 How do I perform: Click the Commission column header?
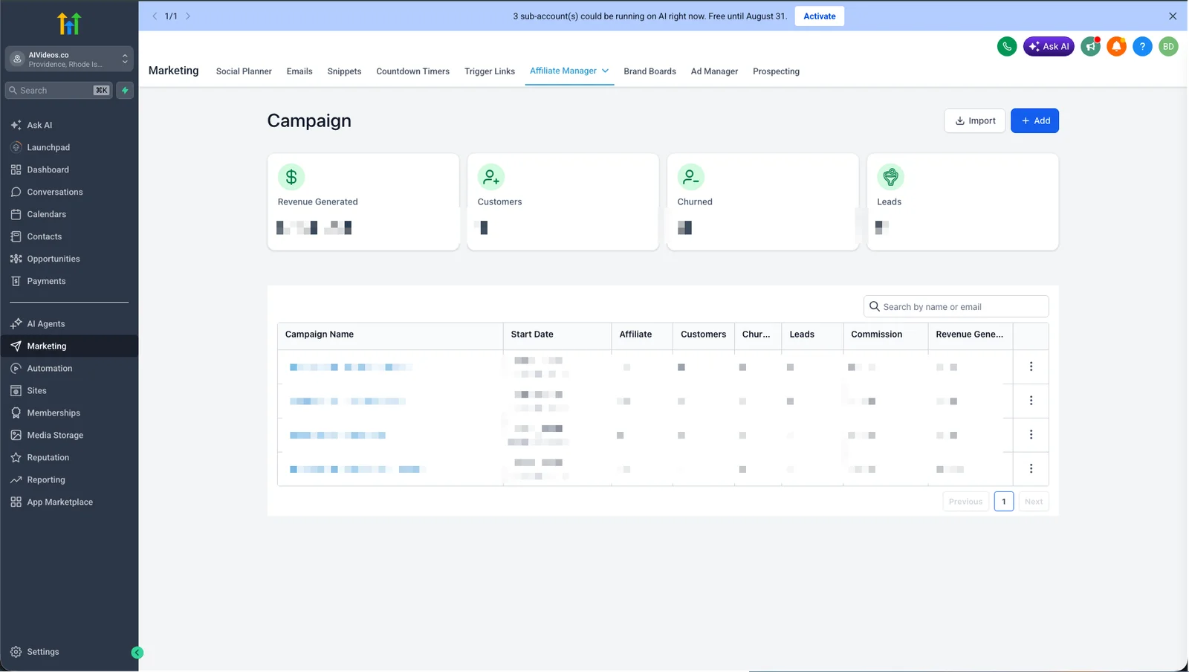885,335
